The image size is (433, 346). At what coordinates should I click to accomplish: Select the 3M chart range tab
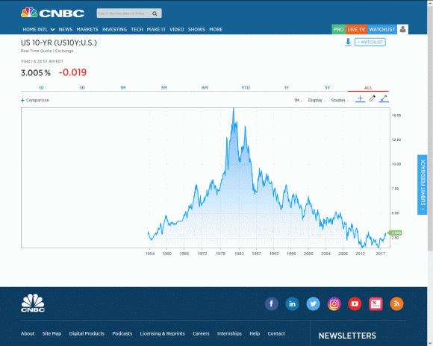163,88
